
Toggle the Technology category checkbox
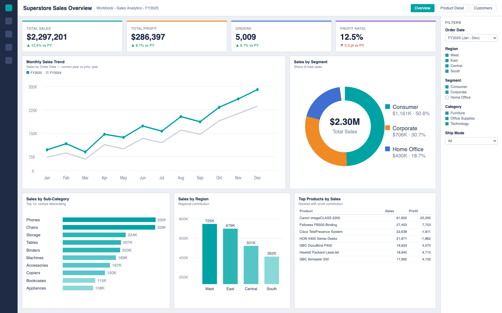(447, 124)
